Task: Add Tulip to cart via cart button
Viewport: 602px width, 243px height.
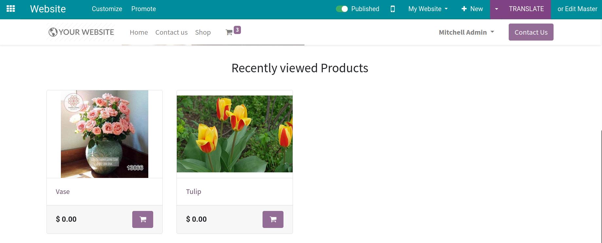Action: pyautogui.click(x=273, y=219)
